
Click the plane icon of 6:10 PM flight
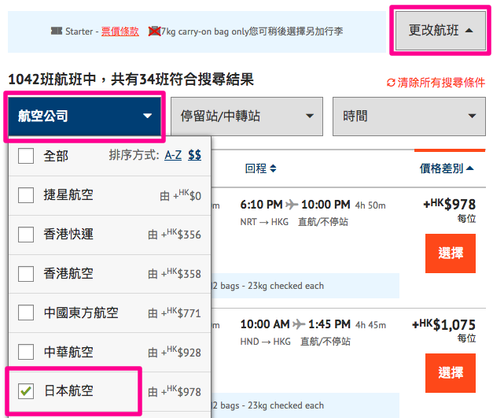(x=292, y=205)
